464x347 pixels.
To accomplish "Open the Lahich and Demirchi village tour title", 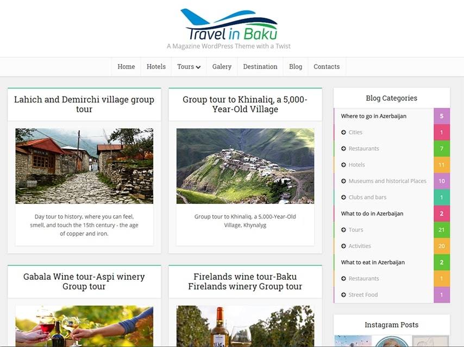I will (x=84, y=104).
